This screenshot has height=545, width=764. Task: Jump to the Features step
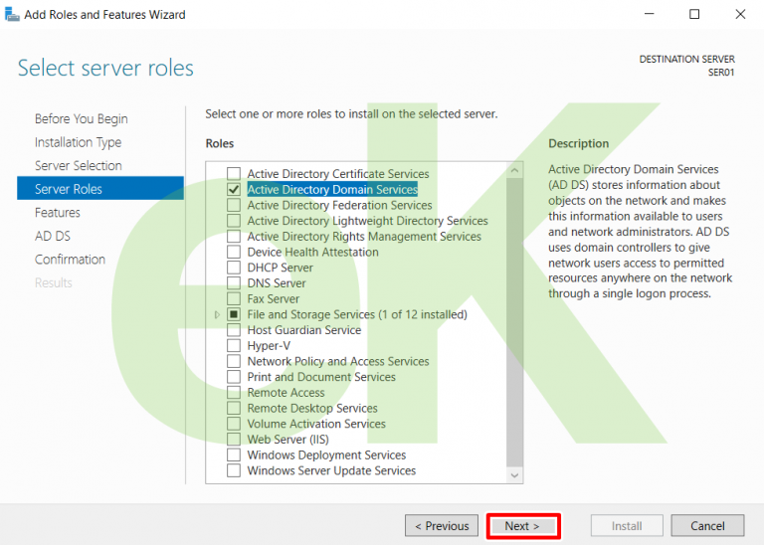pyautogui.click(x=58, y=213)
